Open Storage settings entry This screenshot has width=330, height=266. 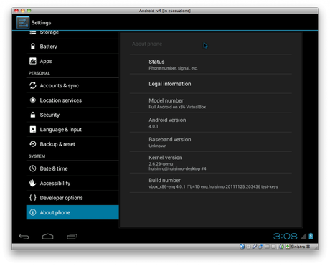(72, 33)
